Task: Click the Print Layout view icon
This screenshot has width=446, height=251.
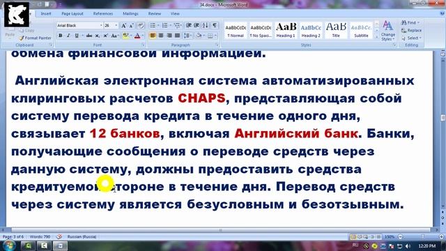Action: click(353, 237)
